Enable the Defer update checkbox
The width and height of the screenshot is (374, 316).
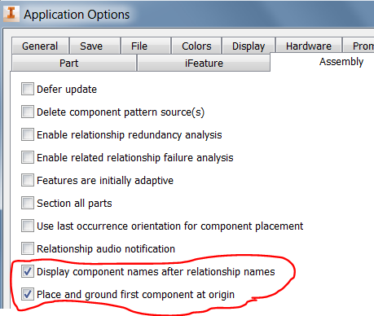tap(28, 89)
